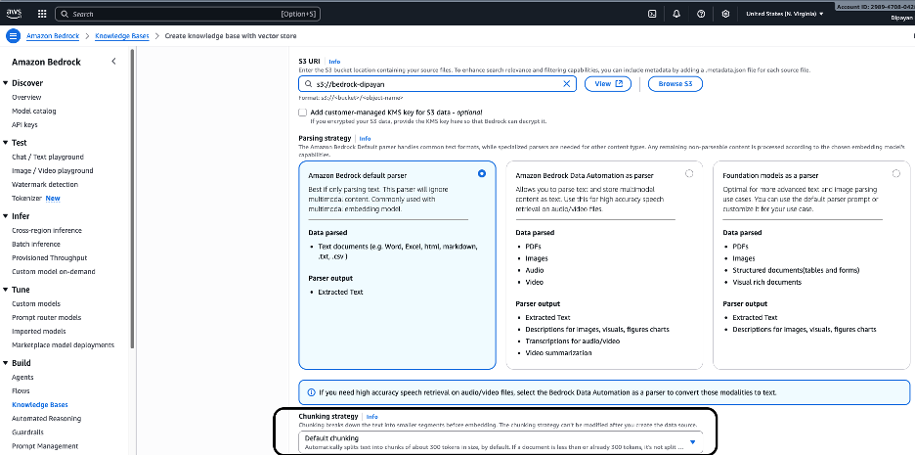Open the United States (N. Virginia) region selector

tap(785, 14)
